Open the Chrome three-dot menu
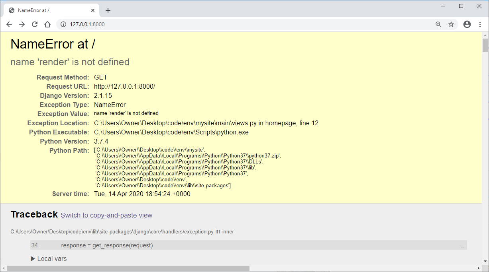489x272 pixels. (x=480, y=24)
